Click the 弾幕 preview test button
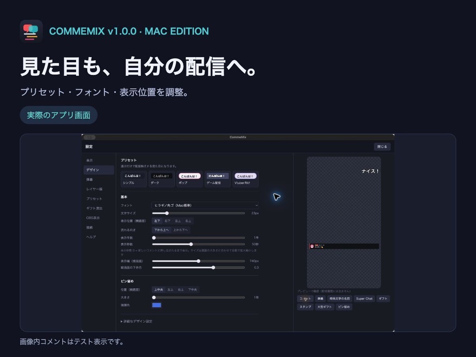The image size is (476, 357). (x=320, y=299)
